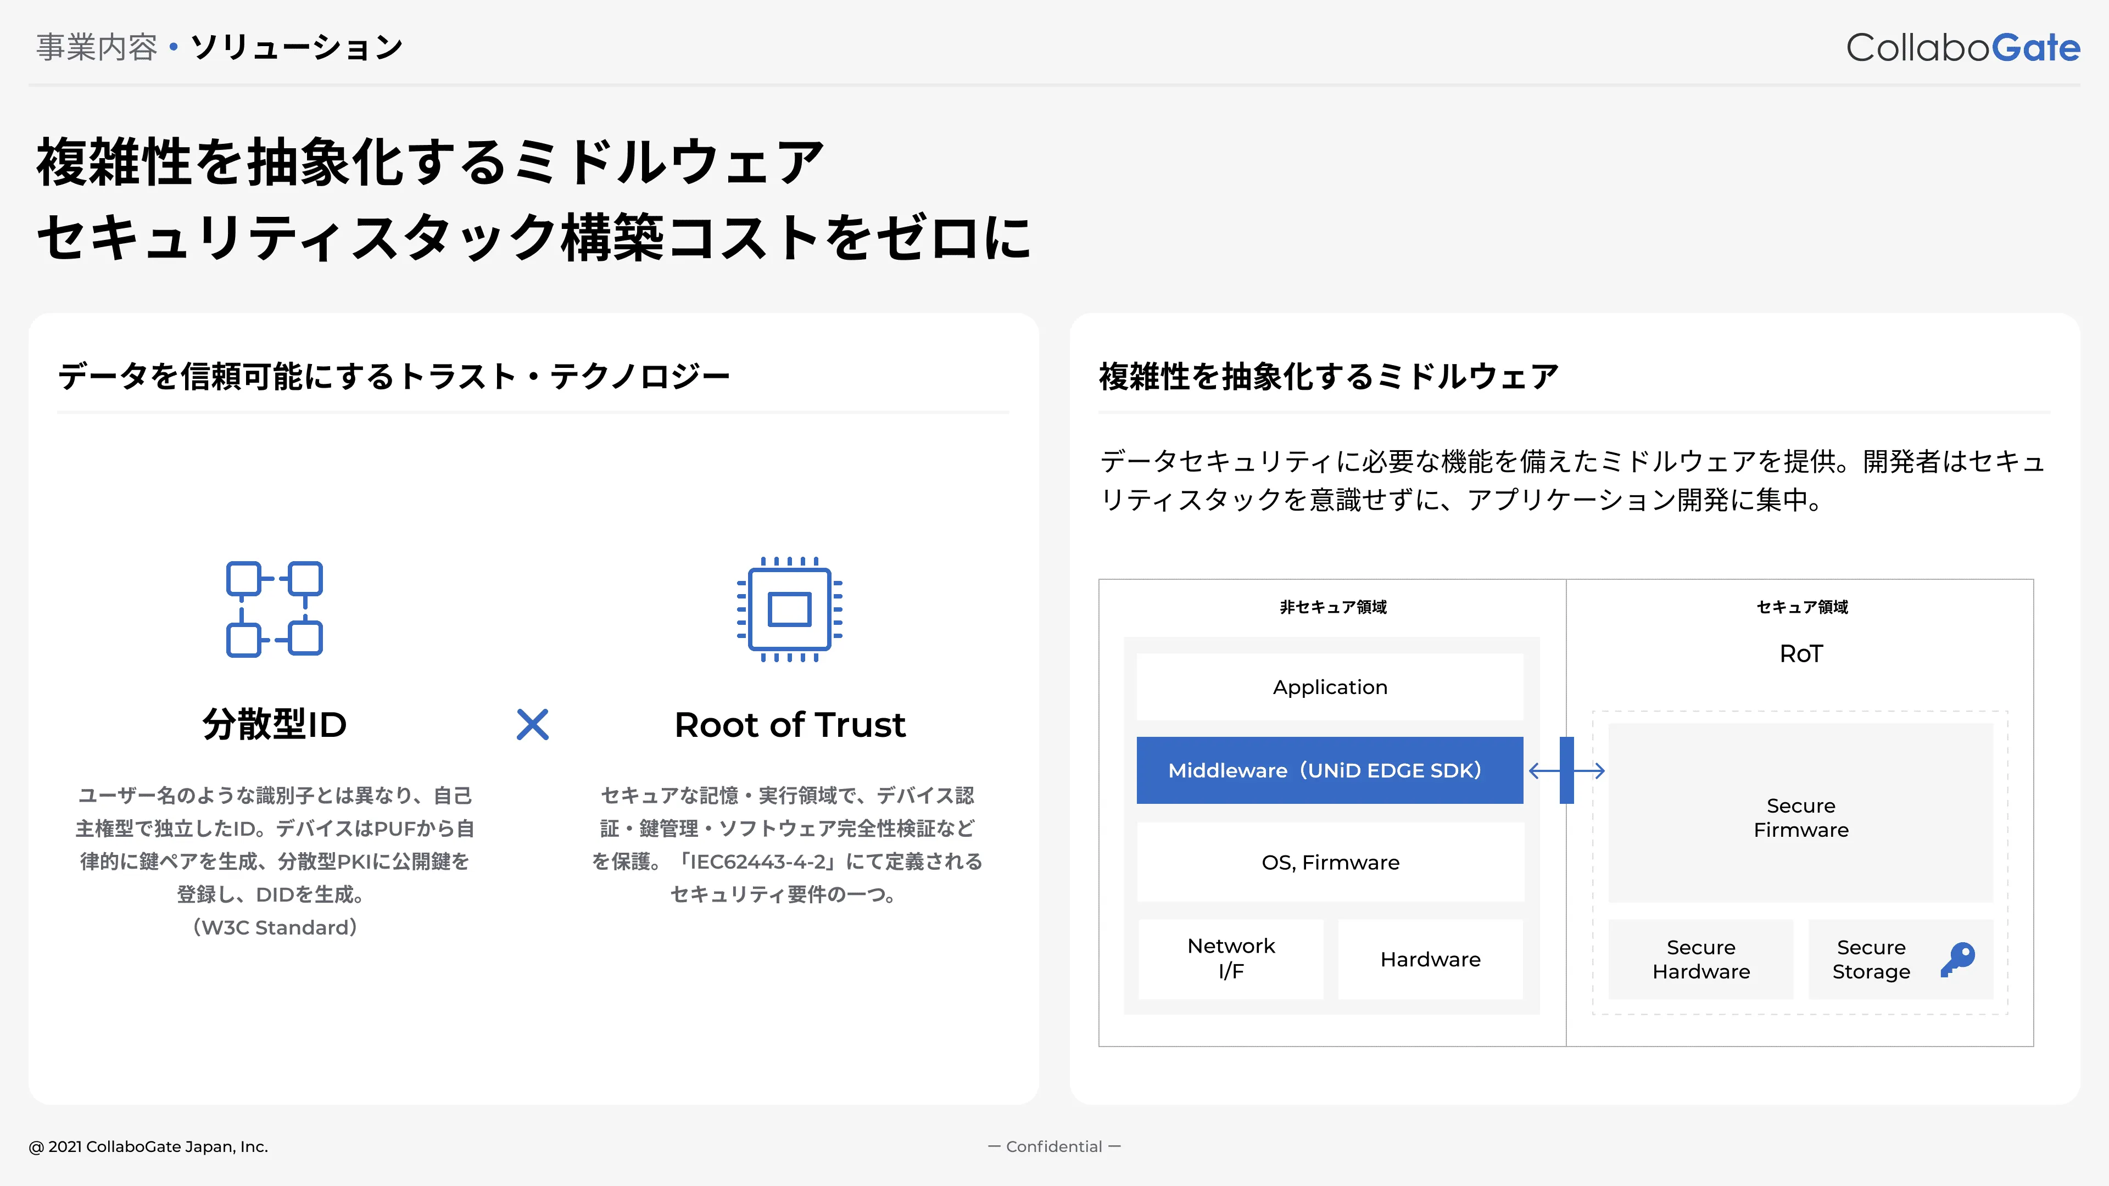Click the blue dot separator in header
The image size is (2109, 1186).
173,47
